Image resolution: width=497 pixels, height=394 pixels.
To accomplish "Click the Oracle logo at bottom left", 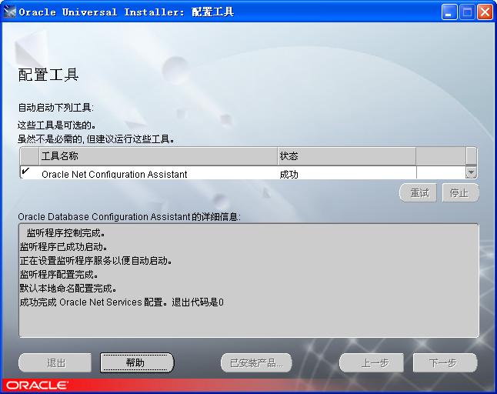I will [36, 386].
